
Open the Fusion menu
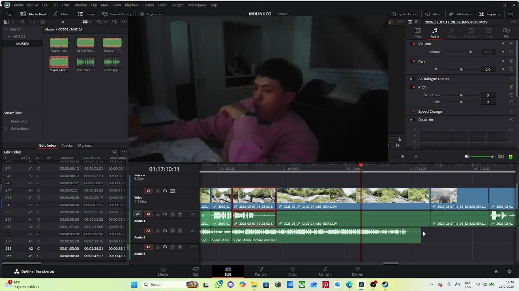point(148,5)
